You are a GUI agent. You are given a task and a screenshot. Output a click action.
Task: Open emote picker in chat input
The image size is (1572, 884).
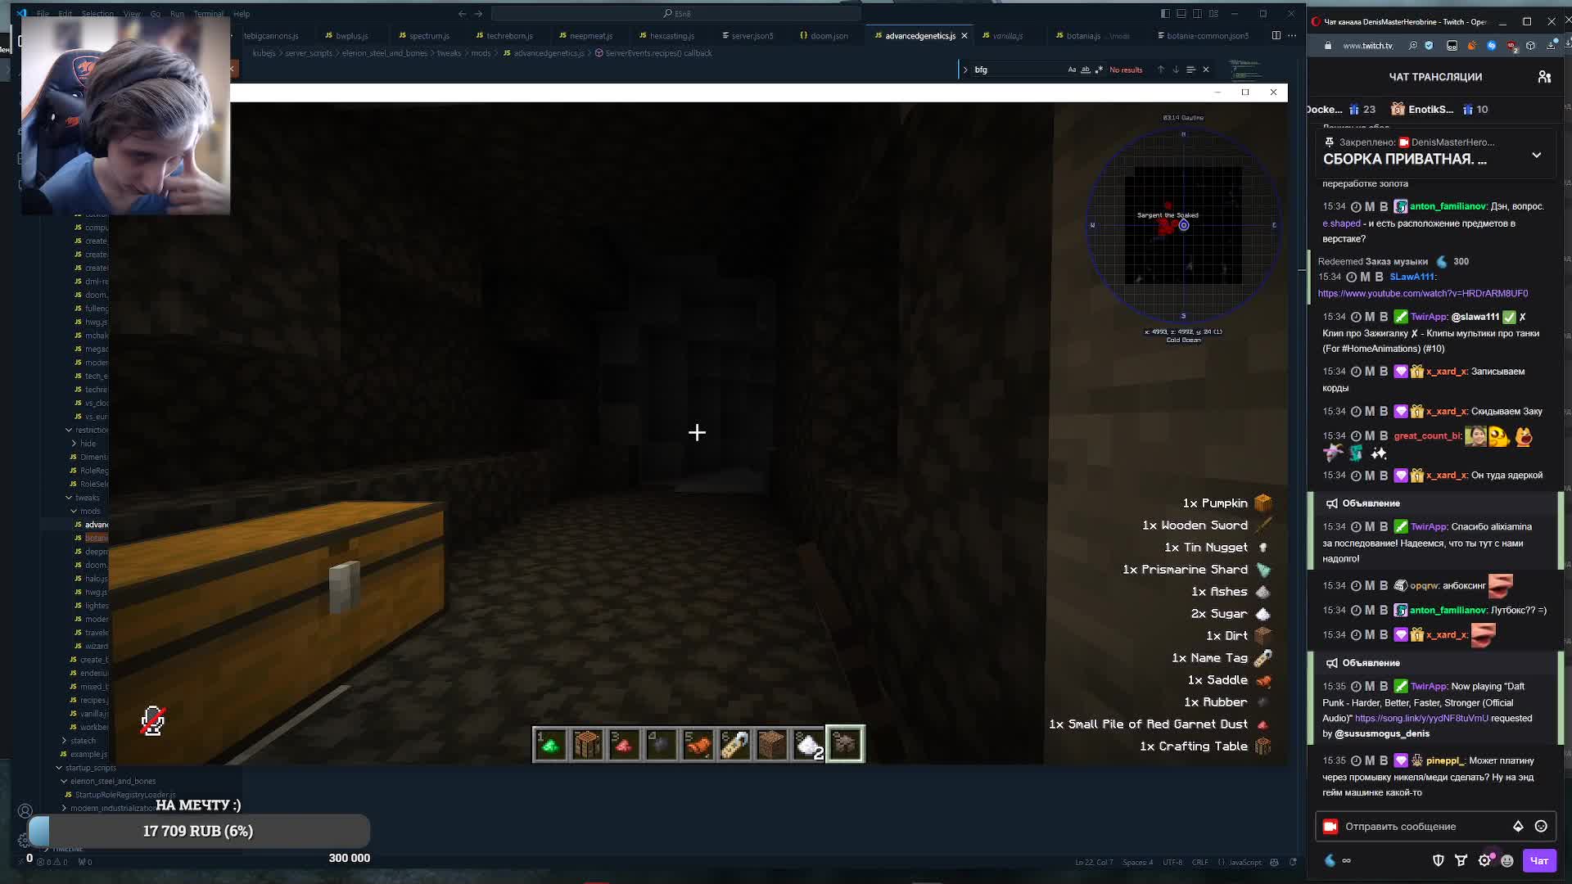[x=1541, y=827]
